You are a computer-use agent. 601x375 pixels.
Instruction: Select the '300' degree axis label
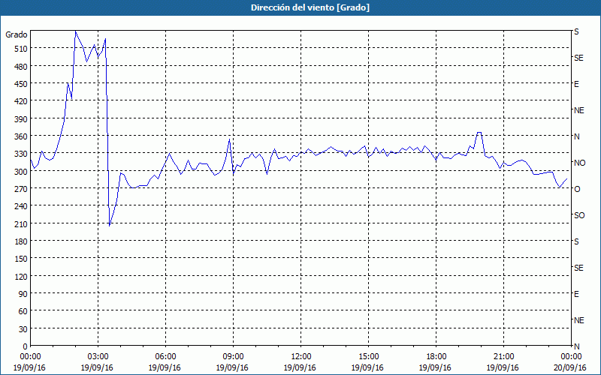22,172
